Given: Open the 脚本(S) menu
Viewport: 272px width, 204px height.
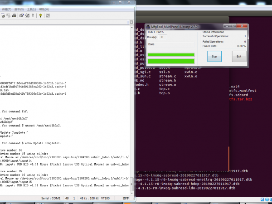Looking at the screenshot, I should point(19,9).
